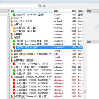The width and height of the screenshot is (99, 99).
Task: Click the red icon of the ad5jckmo row
Action: pyautogui.click(x=12, y=77)
